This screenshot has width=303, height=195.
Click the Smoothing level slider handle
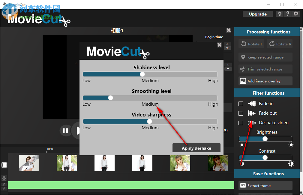(x=110, y=98)
